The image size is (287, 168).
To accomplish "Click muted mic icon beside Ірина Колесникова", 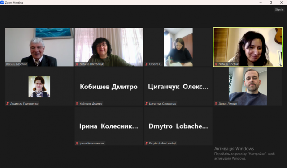I will pyautogui.click(x=77, y=143).
